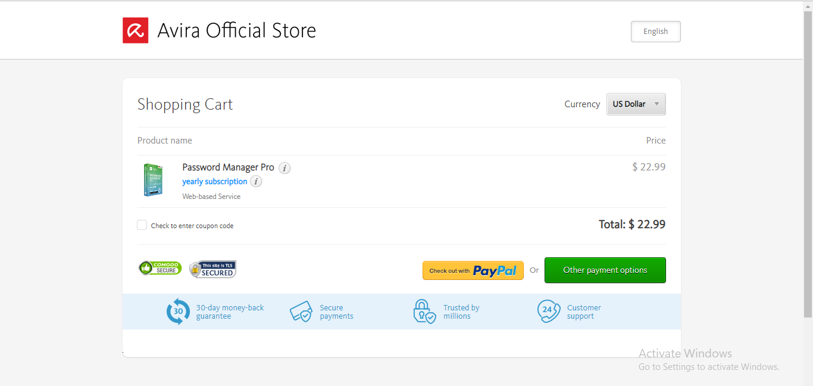
Task: Click the Password Manager Pro box image
Action: (x=153, y=180)
